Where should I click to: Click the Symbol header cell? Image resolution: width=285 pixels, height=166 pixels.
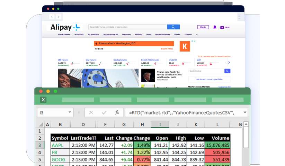click(x=60, y=138)
